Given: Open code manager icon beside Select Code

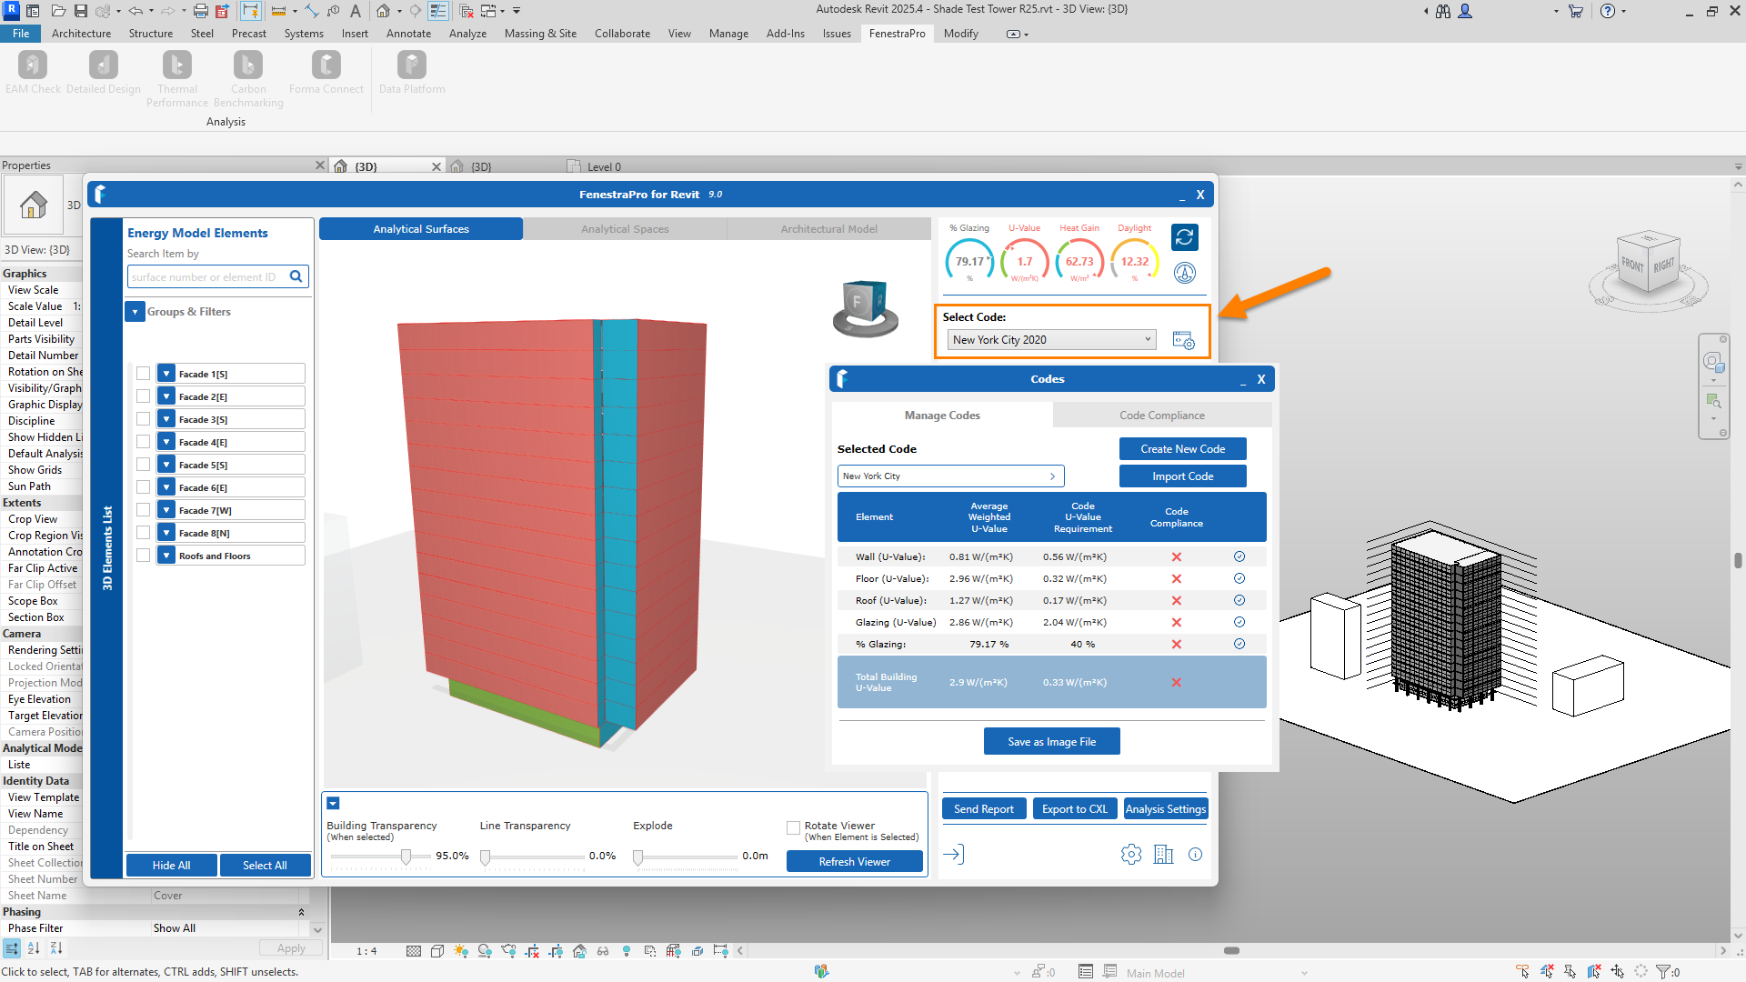Looking at the screenshot, I should click(x=1183, y=340).
